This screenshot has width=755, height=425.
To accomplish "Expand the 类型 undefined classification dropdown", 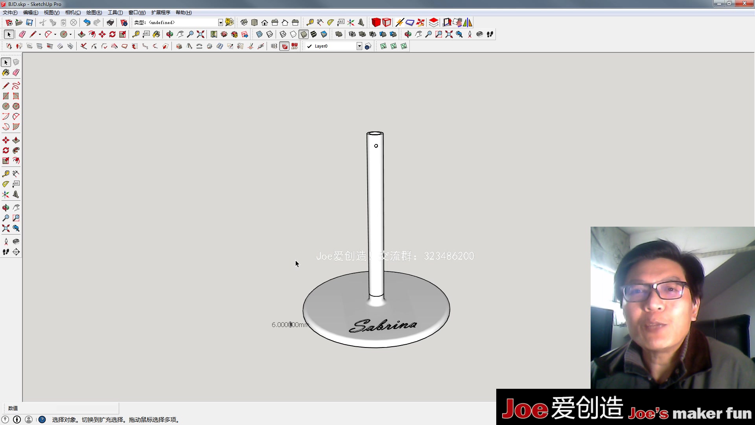I will coord(221,22).
